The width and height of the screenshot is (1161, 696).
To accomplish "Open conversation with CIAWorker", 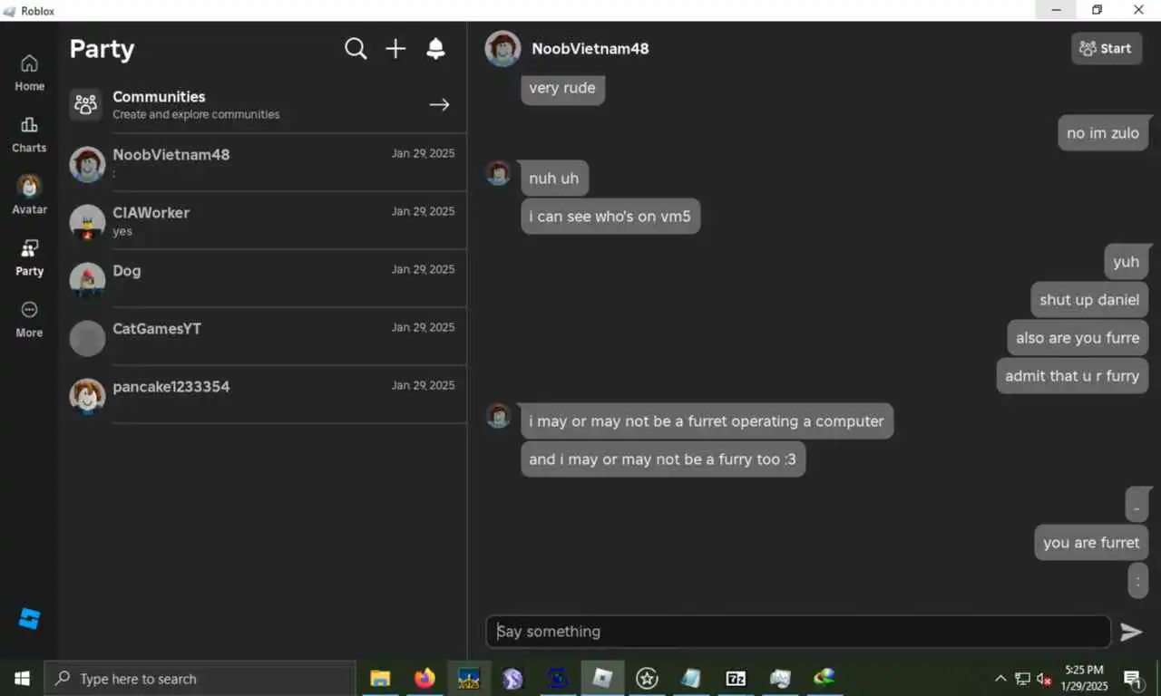I will click(x=268, y=221).
